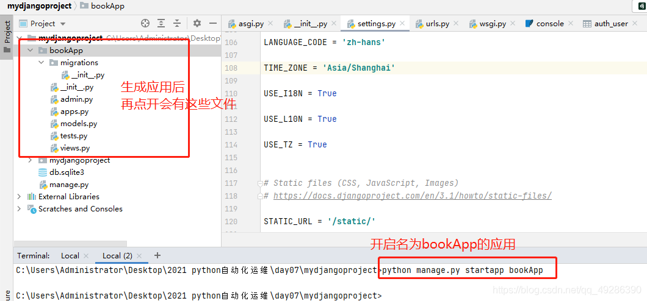Click the USE_TZ True value
Viewport: 647px width, 301px height.
click(x=317, y=144)
